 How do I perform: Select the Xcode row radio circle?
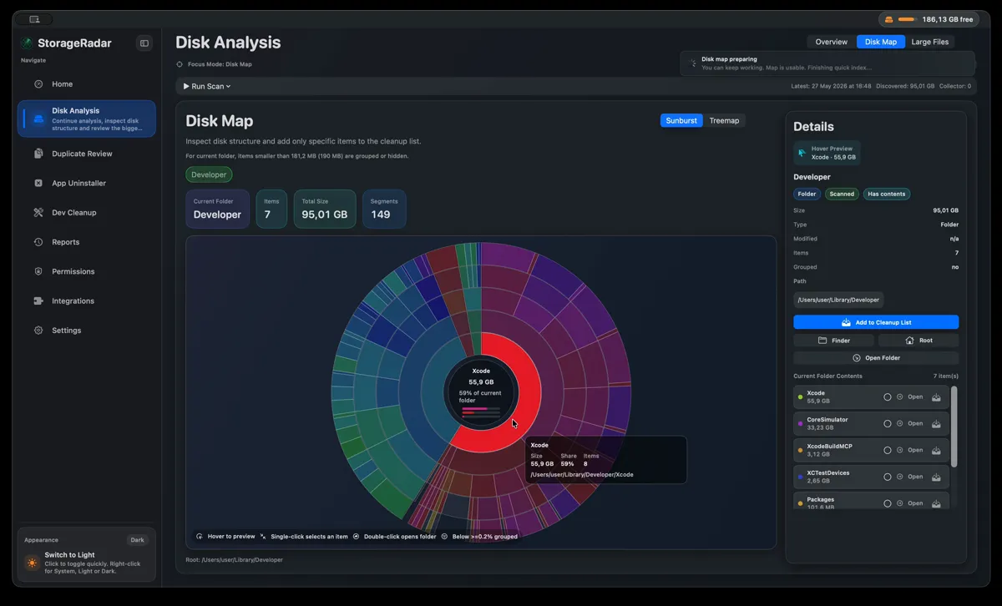point(888,397)
